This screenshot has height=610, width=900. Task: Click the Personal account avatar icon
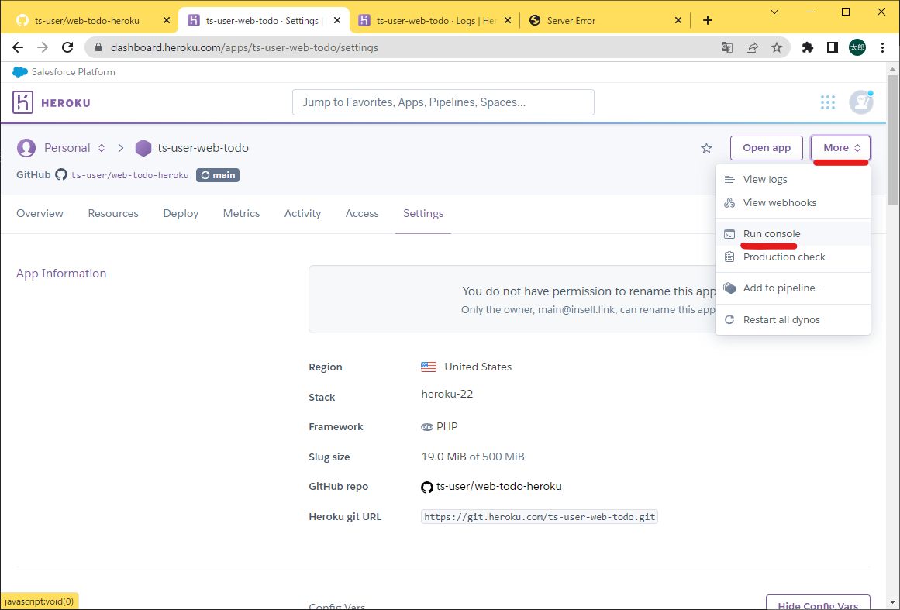point(26,148)
